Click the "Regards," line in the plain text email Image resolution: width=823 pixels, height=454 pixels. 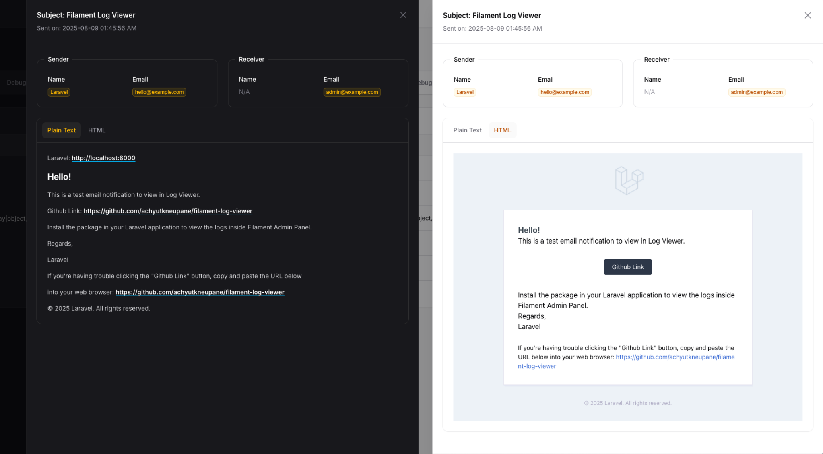(60, 244)
